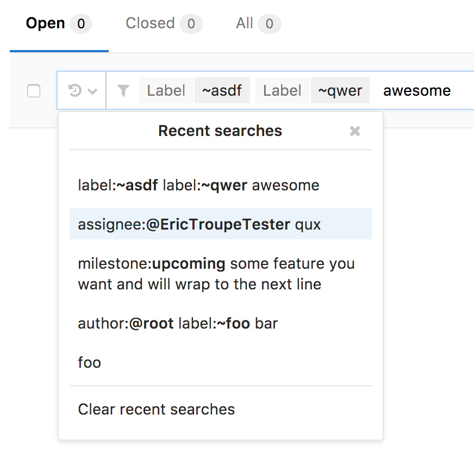Click the Label tag before ~qwer

point(283,90)
